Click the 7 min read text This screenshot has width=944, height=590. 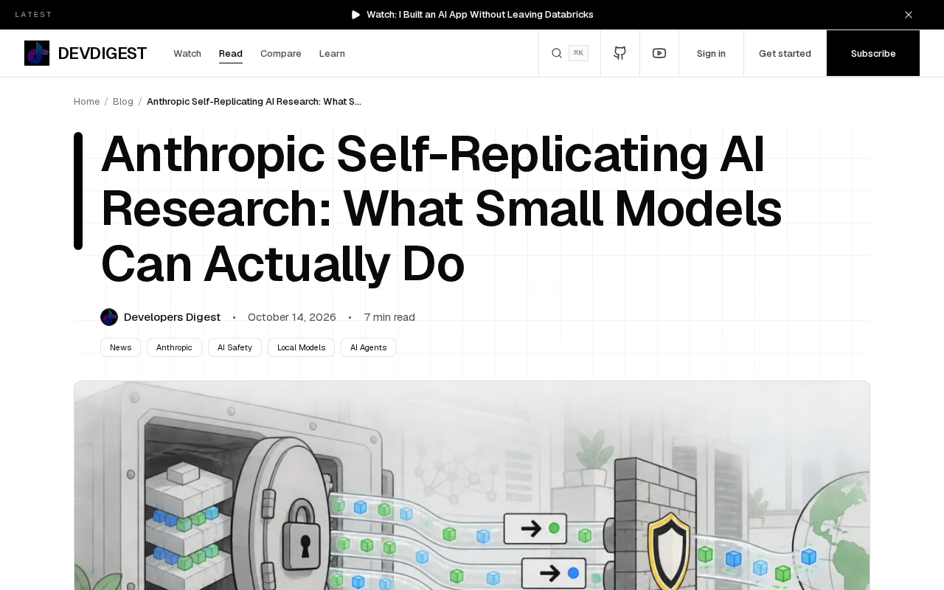tap(389, 317)
